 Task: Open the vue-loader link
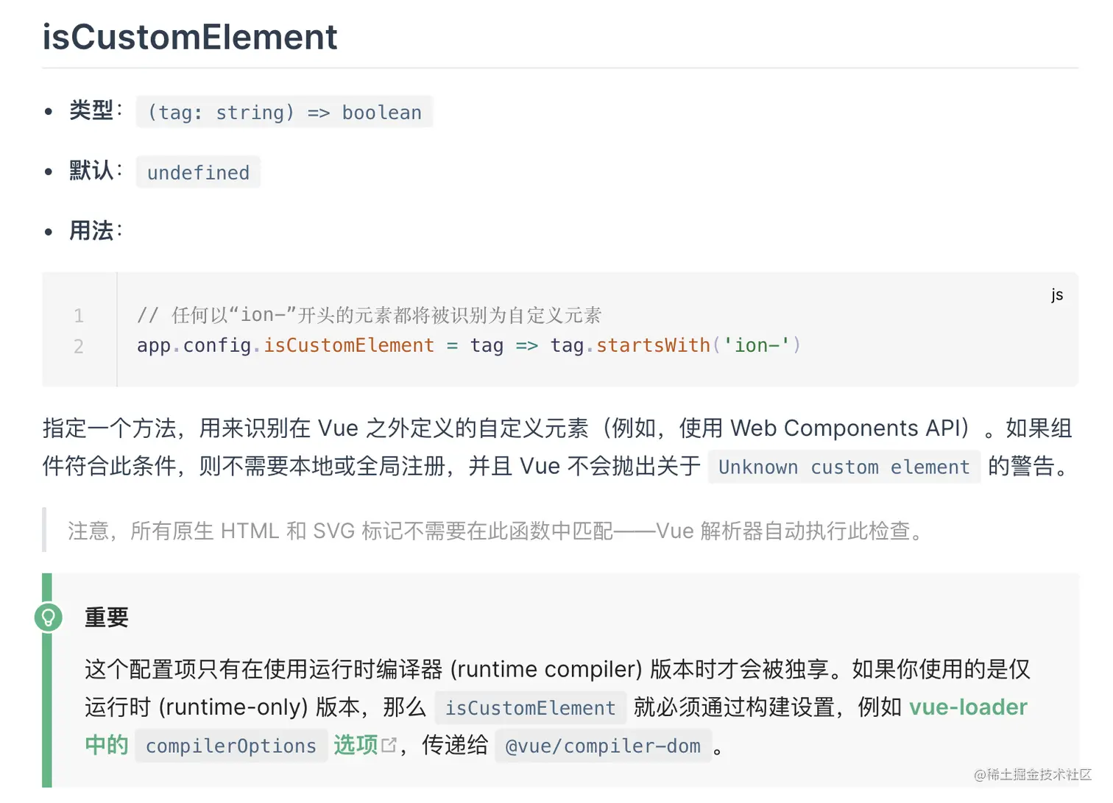point(968,707)
